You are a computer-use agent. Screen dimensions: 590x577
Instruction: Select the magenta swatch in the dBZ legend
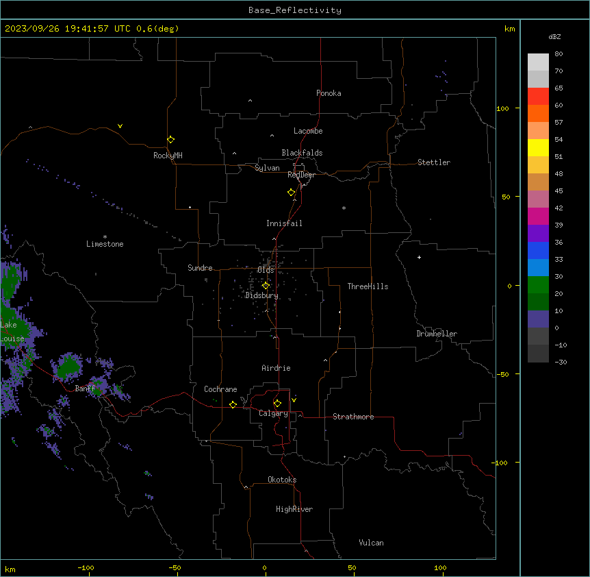click(538, 216)
